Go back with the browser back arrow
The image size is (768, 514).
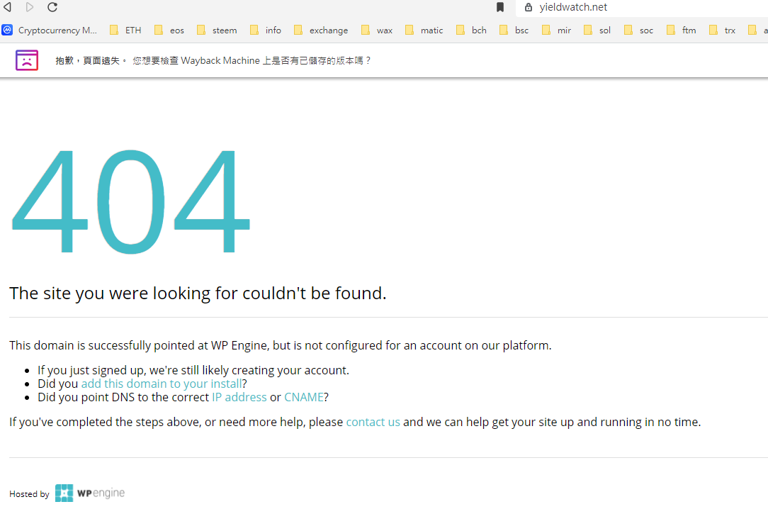pos(7,7)
